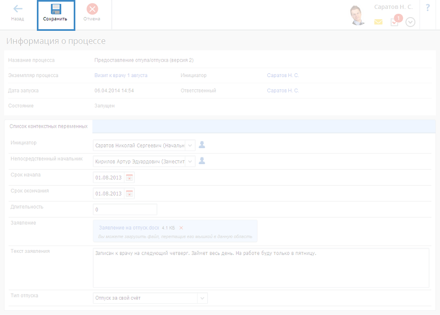Select the Список контекстных переменных tab

pos(48,126)
